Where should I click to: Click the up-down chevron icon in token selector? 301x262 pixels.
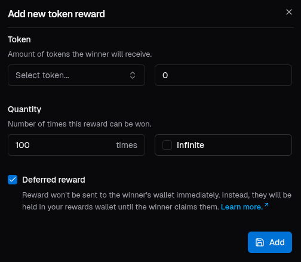click(x=133, y=75)
